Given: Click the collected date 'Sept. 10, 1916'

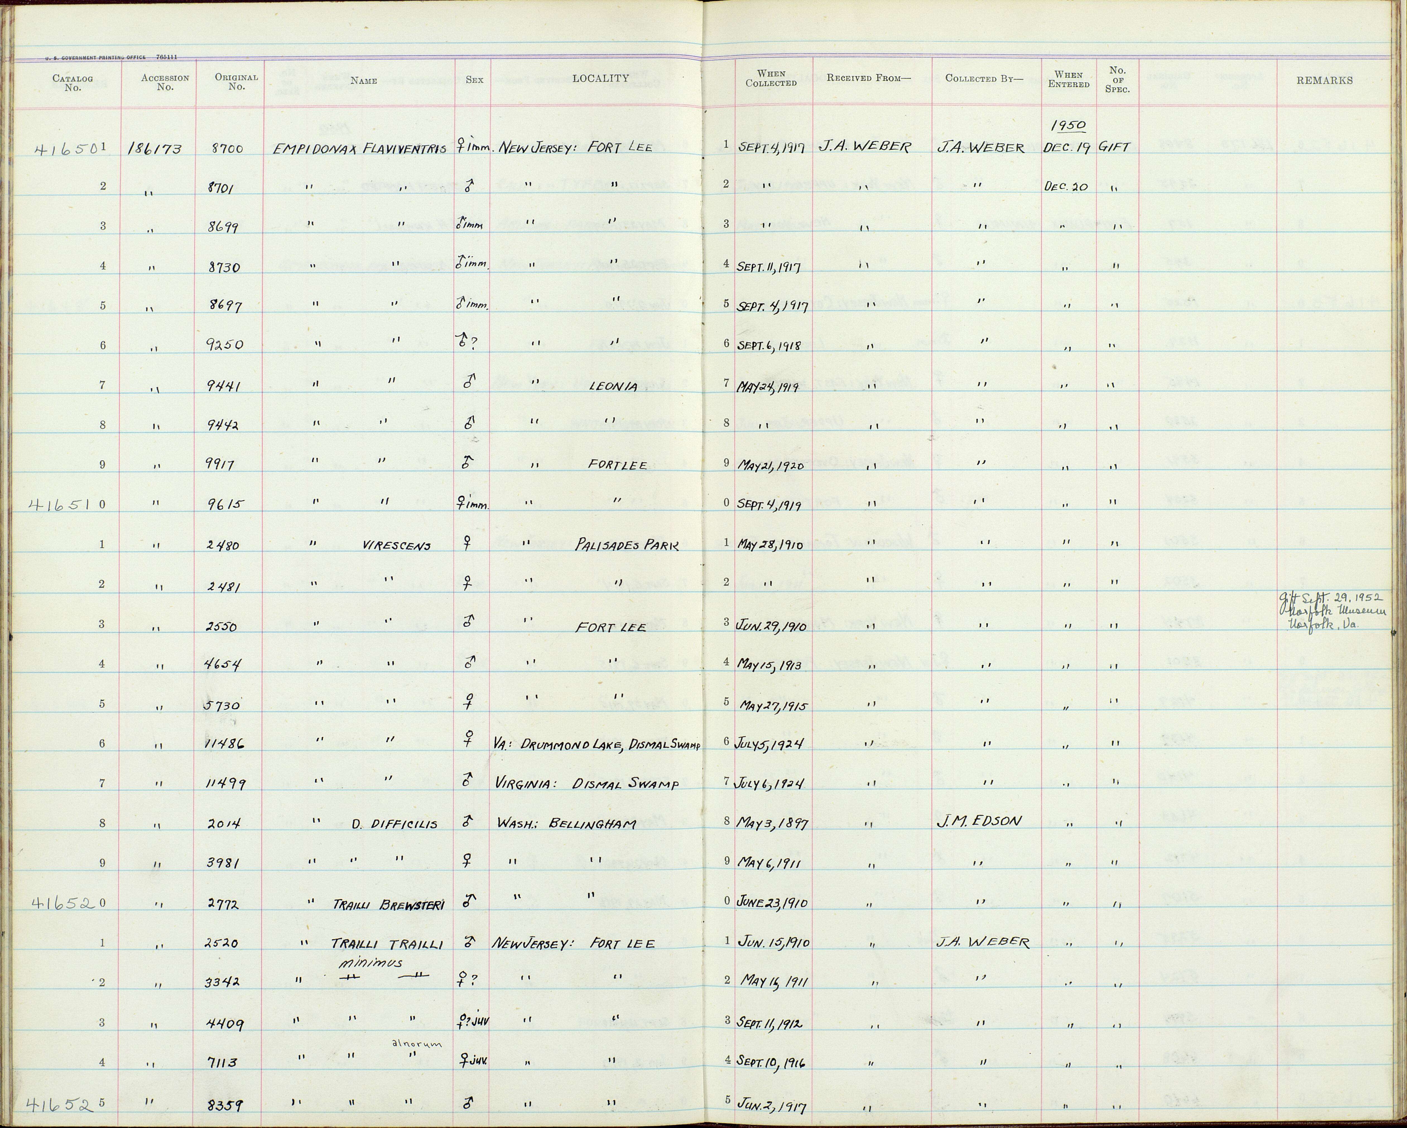Looking at the screenshot, I should tap(770, 1063).
